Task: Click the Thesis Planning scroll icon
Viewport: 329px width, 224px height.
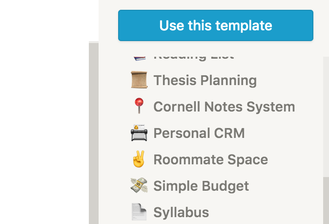Action: (139, 80)
